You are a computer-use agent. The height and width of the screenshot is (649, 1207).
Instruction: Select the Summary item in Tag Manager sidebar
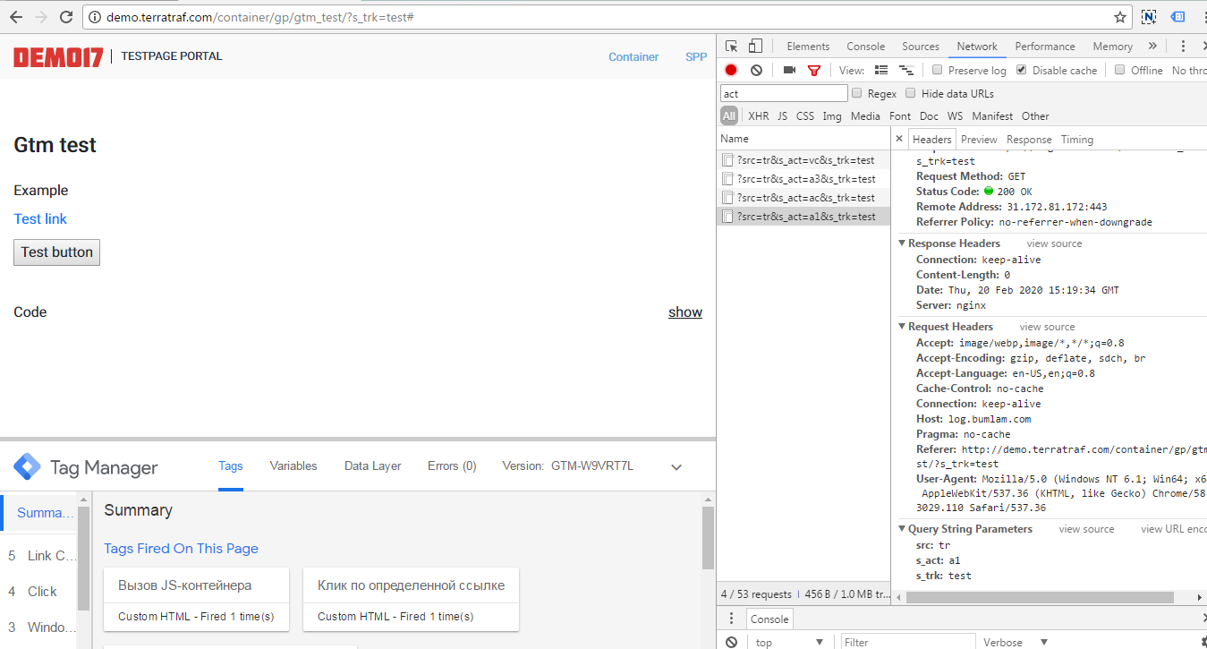[40, 513]
